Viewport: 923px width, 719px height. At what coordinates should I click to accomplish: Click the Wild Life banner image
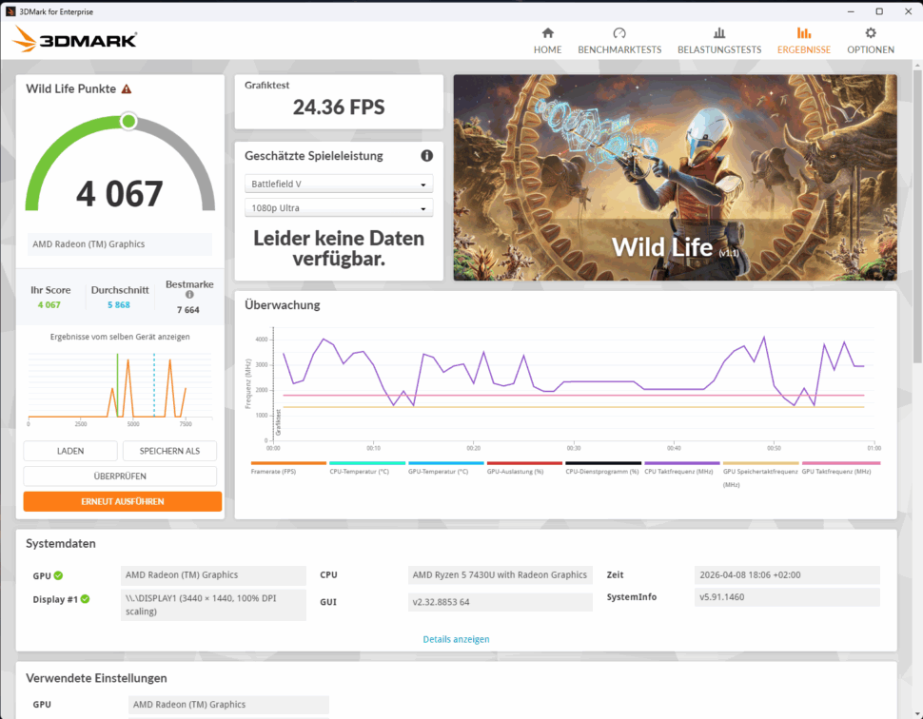676,177
